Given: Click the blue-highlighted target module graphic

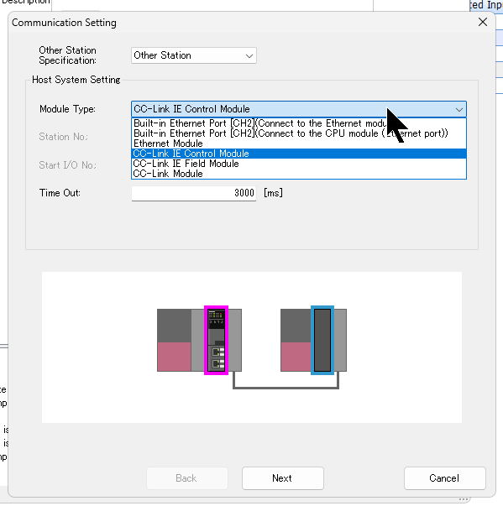Looking at the screenshot, I should [x=322, y=340].
